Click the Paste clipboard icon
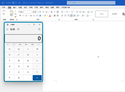Viewport: 125px width, 92px height. (x=12, y=12)
